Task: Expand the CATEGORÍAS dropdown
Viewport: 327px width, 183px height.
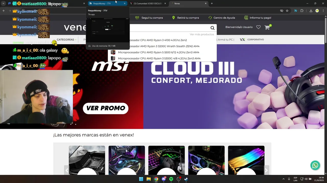Action: coord(66,39)
